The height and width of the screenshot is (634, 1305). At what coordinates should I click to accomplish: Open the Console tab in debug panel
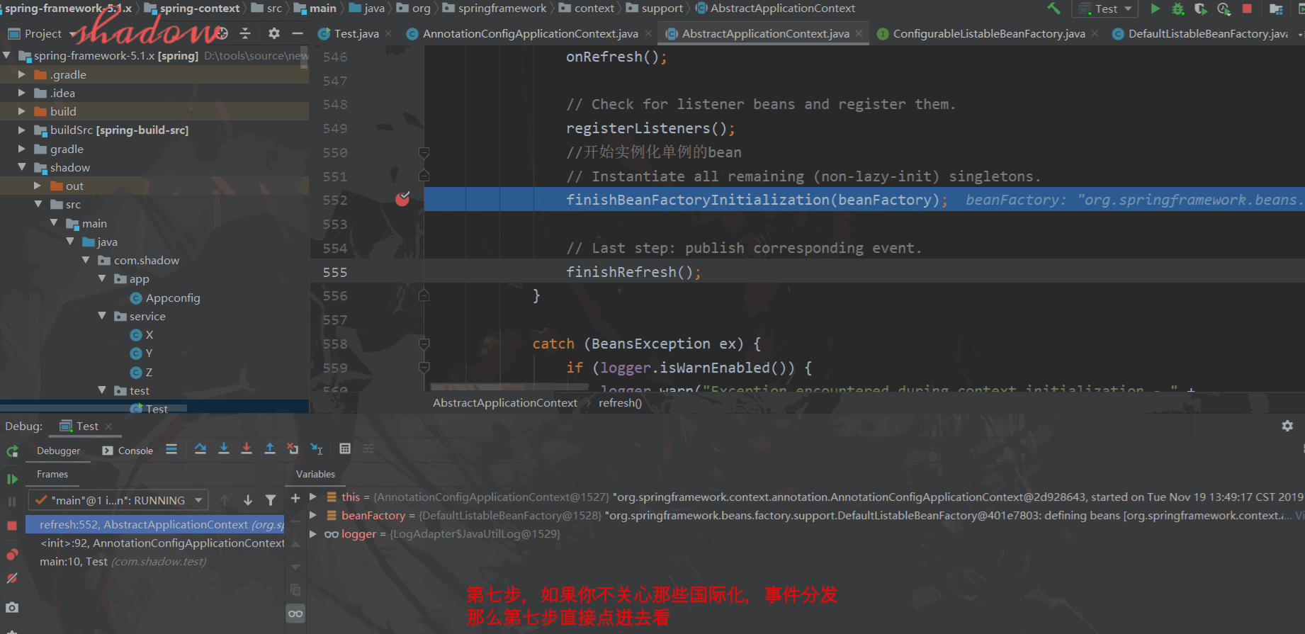click(128, 451)
